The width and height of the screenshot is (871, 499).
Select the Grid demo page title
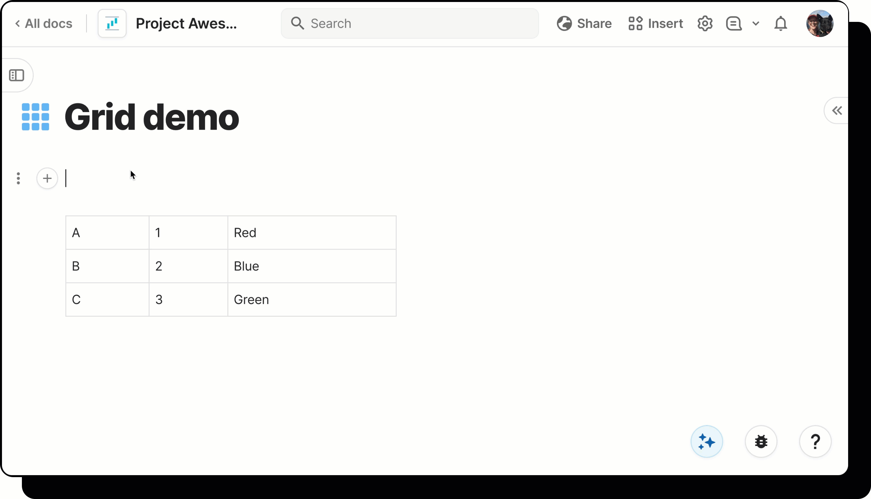[x=152, y=117]
